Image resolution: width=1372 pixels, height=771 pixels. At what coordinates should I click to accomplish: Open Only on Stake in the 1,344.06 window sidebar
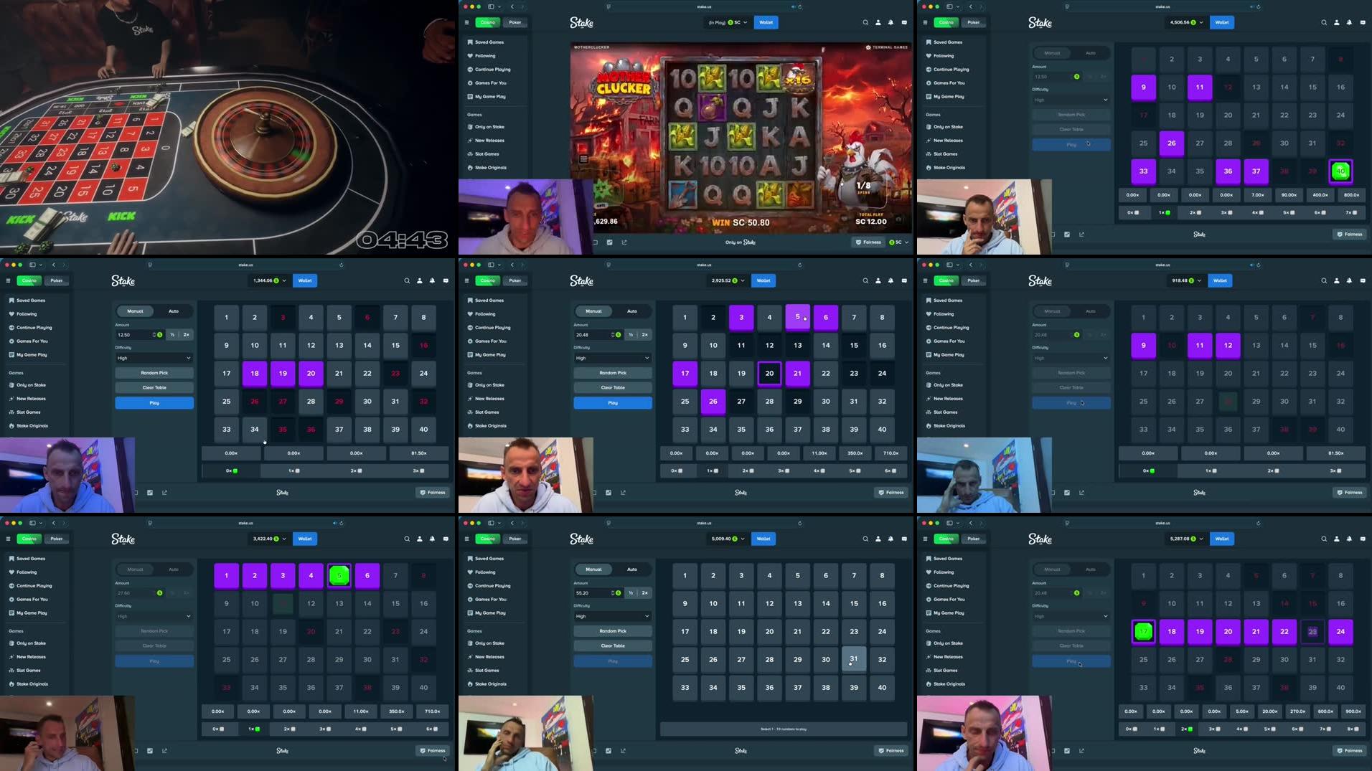click(x=31, y=385)
